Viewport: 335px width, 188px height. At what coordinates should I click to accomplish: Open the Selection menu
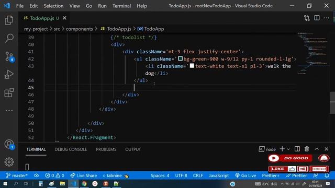click(53, 6)
